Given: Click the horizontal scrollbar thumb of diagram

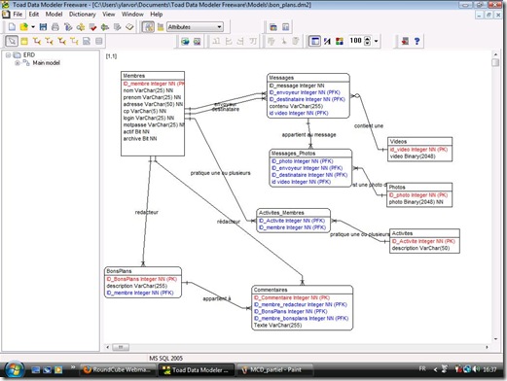Looking at the screenshot, I should (x=121, y=347).
